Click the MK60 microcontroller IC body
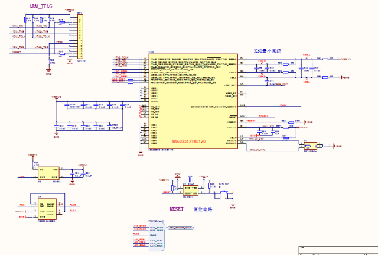The image size is (378, 255). click(x=193, y=101)
